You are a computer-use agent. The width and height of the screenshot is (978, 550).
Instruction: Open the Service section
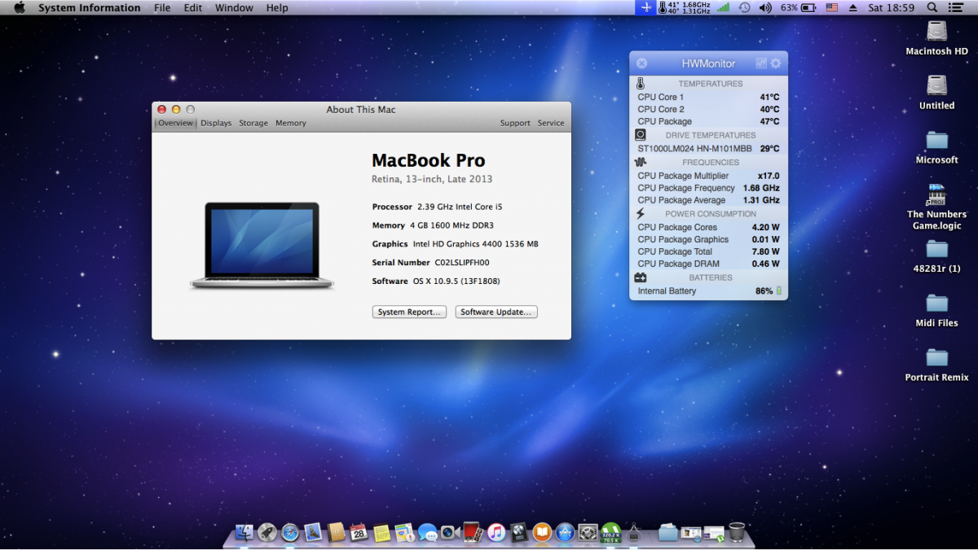coord(551,123)
